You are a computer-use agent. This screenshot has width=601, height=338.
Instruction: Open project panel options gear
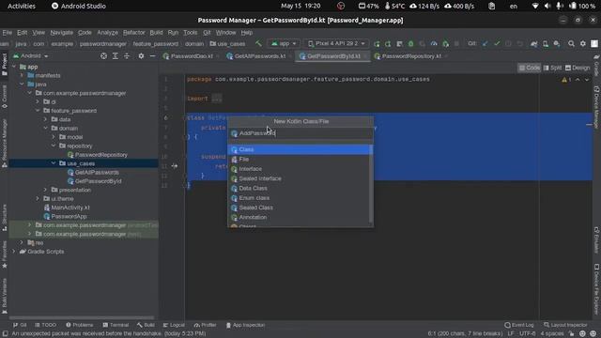tap(141, 56)
